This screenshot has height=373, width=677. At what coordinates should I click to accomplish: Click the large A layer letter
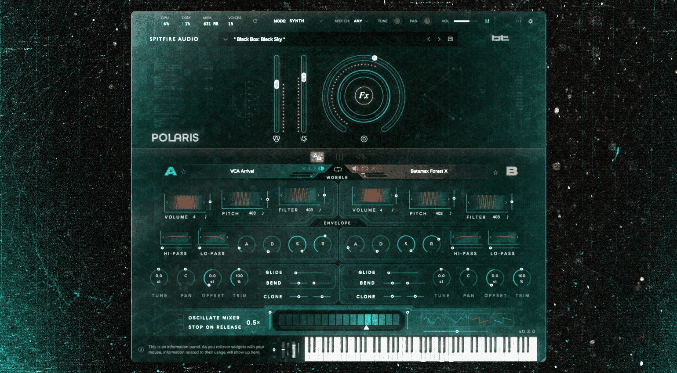pos(171,171)
